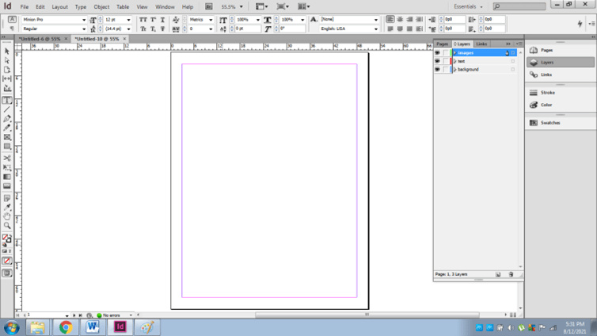Click the Create New Layer icon

tap(498, 274)
